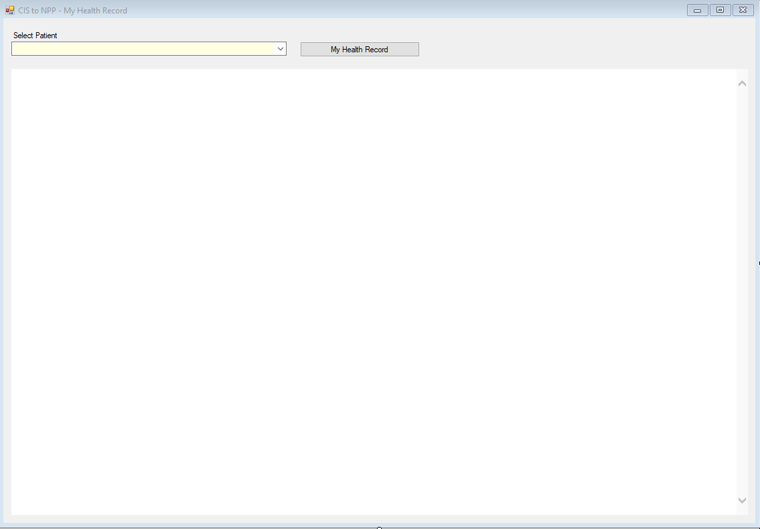Click the chevron on the patient combo box
Image resolution: width=760 pixels, height=529 pixels.
[280, 48]
